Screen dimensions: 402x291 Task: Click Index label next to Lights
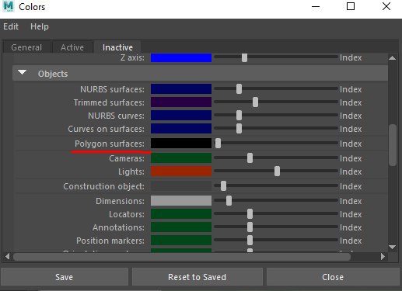click(x=351, y=171)
